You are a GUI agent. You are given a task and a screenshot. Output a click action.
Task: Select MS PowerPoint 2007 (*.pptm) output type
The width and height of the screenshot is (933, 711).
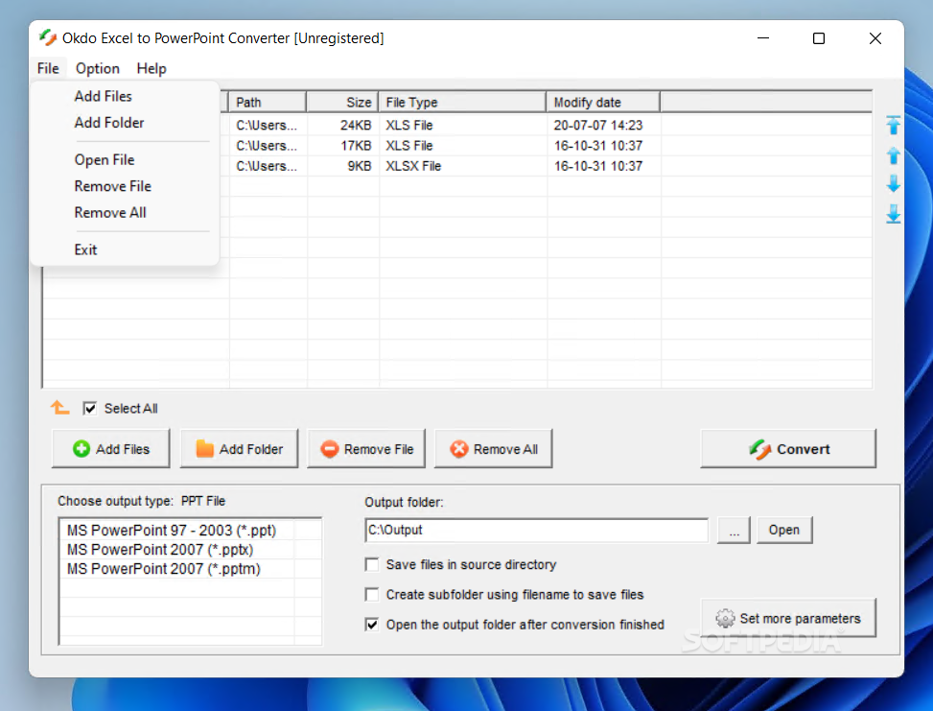[163, 569]
